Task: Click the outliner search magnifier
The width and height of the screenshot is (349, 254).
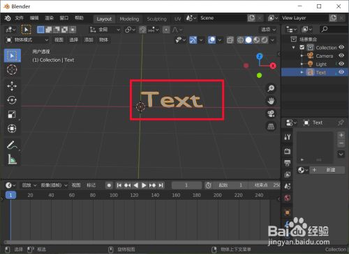Action: [x=325, y=29]
